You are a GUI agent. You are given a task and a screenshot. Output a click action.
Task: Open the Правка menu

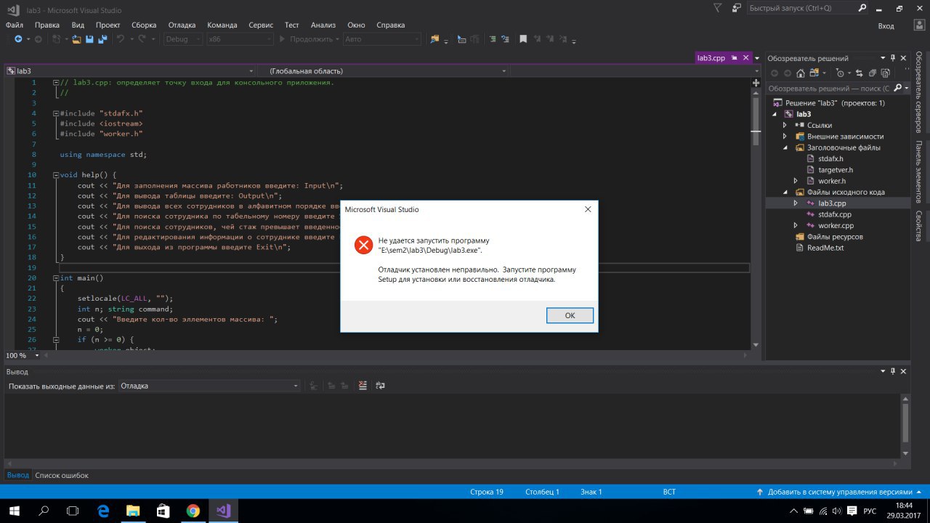(47, 25)
